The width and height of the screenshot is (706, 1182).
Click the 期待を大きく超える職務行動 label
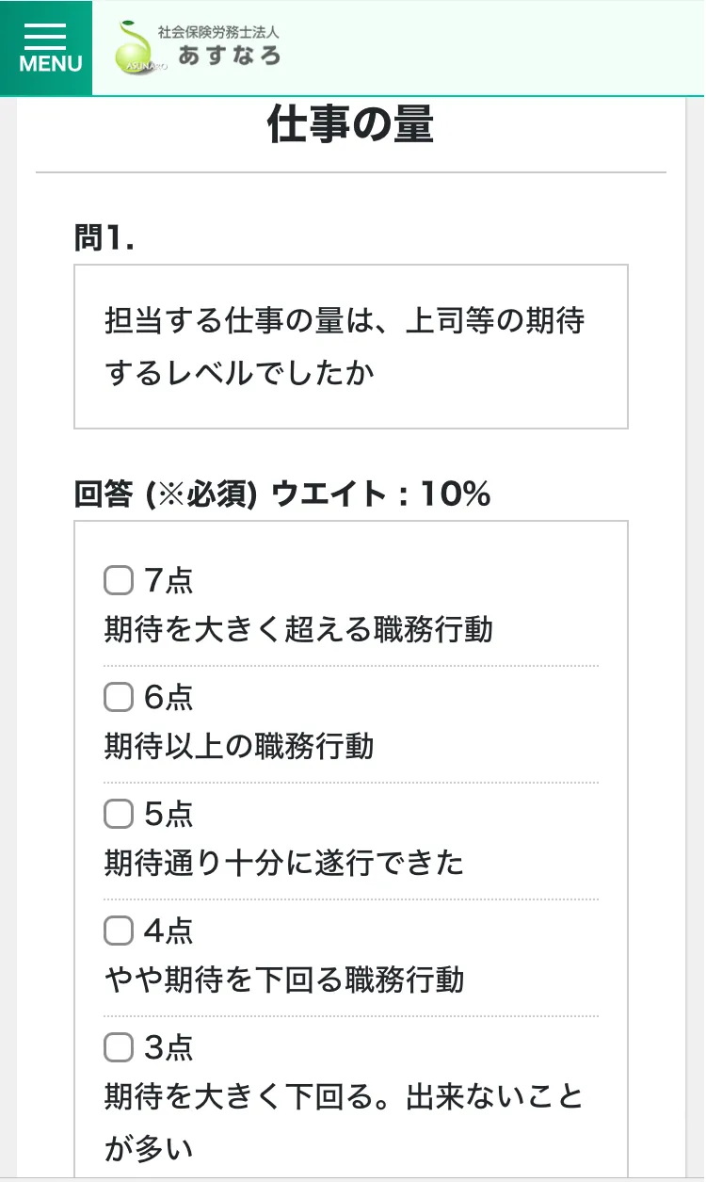[298, 629]
